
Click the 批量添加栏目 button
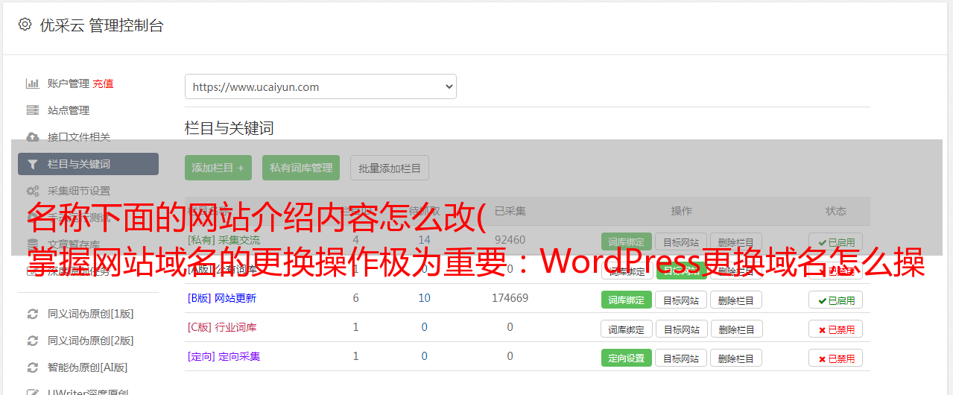(x=390, y=168)
